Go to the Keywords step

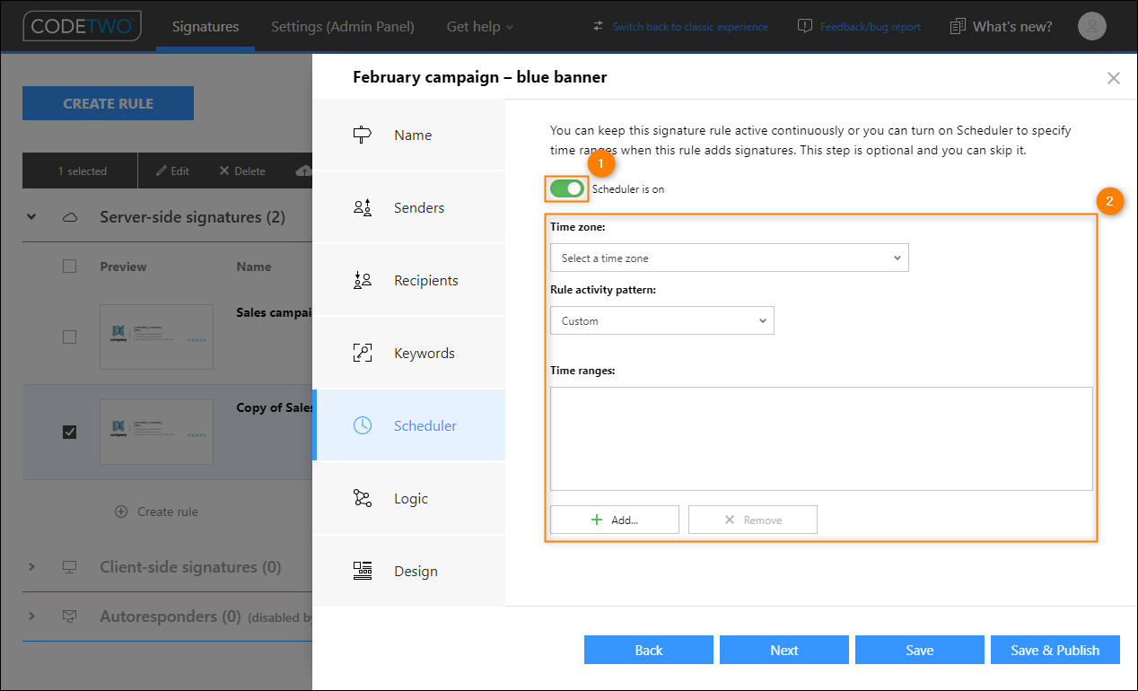[408, 353]
